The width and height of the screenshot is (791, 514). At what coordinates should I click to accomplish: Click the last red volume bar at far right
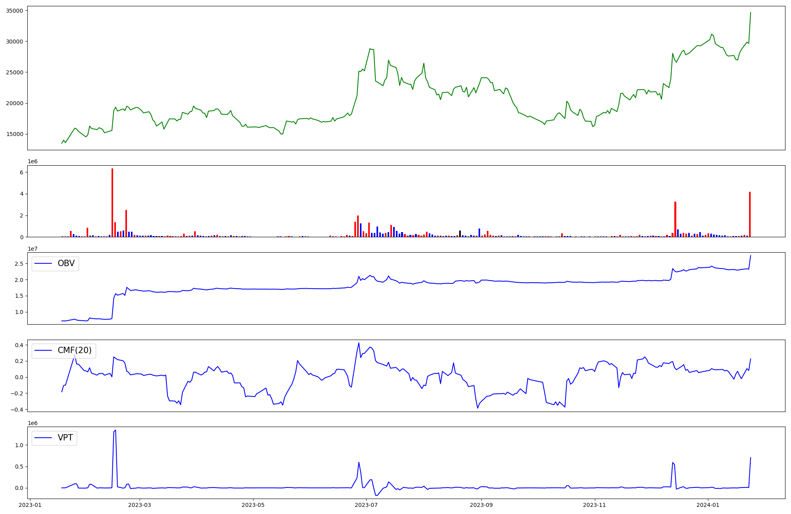[x=750, y=214]
